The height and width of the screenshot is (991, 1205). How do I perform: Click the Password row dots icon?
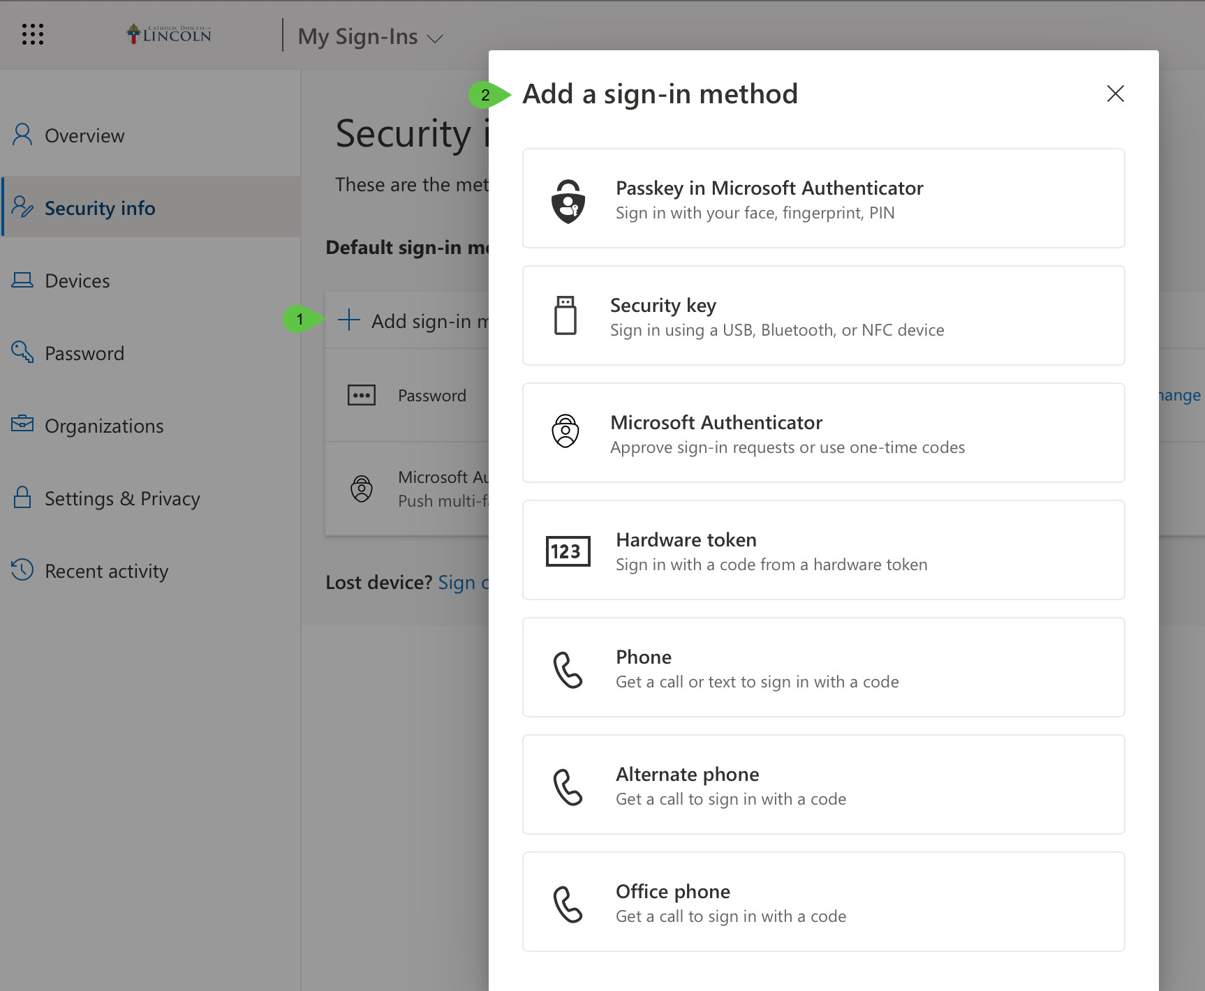tap(362, 395)
